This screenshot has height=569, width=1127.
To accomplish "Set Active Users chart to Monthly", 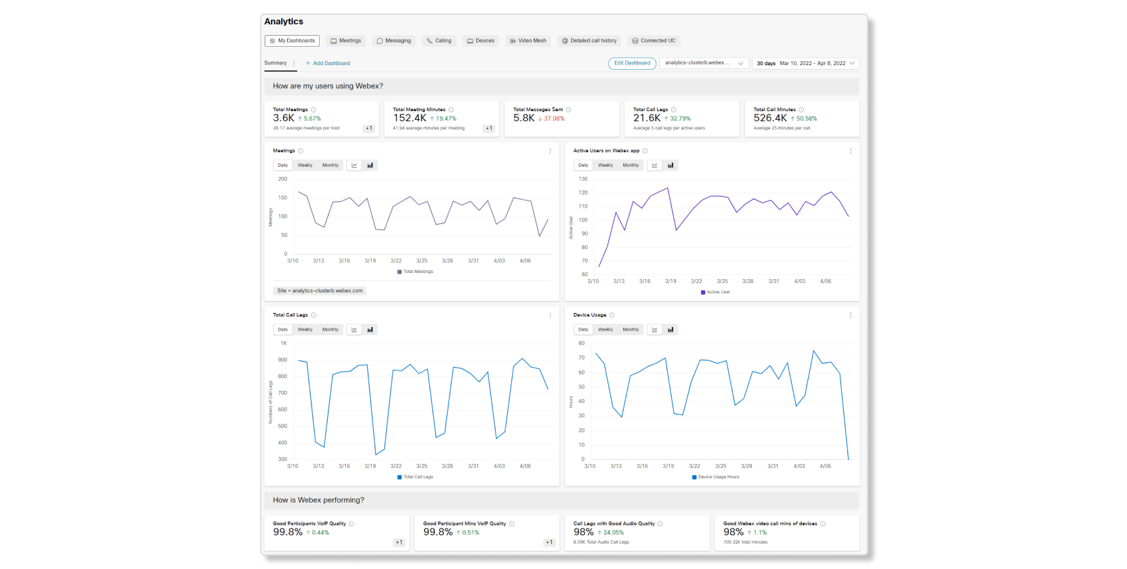I will tap(631, 165).
